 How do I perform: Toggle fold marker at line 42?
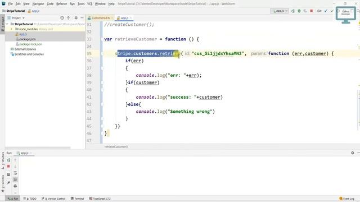[102, 104]
